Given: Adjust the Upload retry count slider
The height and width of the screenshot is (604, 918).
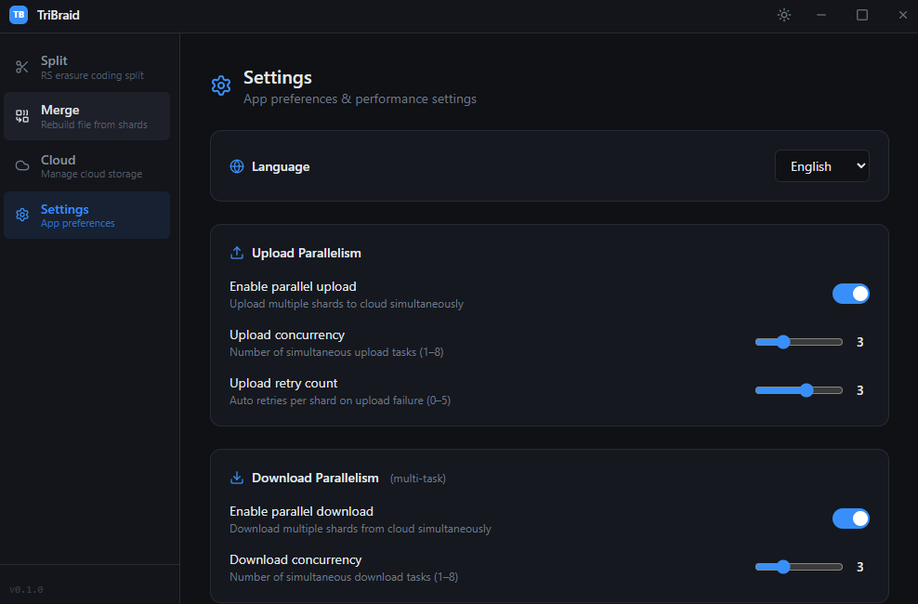Looking at the screenshot, I should [x=798, y=390].
